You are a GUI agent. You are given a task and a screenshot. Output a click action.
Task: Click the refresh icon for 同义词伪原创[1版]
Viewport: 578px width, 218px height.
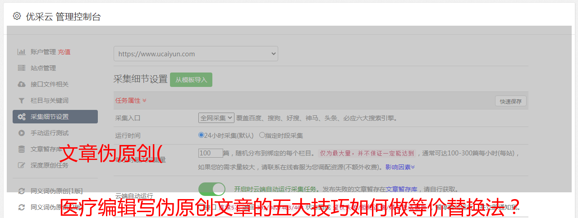pyautogui.click(x=21, y=191)
